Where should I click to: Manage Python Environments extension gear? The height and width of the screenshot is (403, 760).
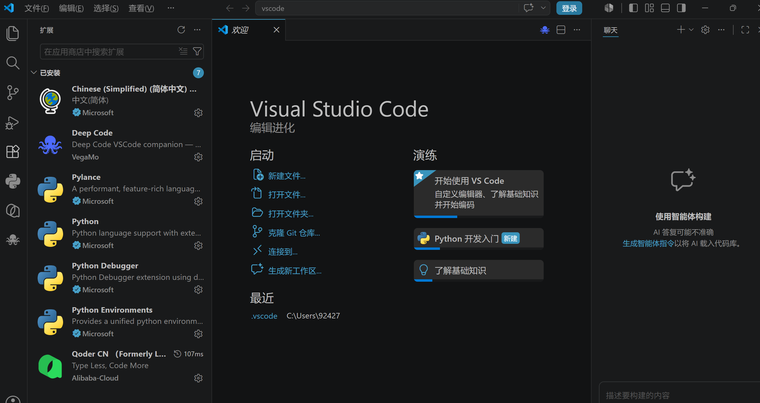tap(198, 334)
